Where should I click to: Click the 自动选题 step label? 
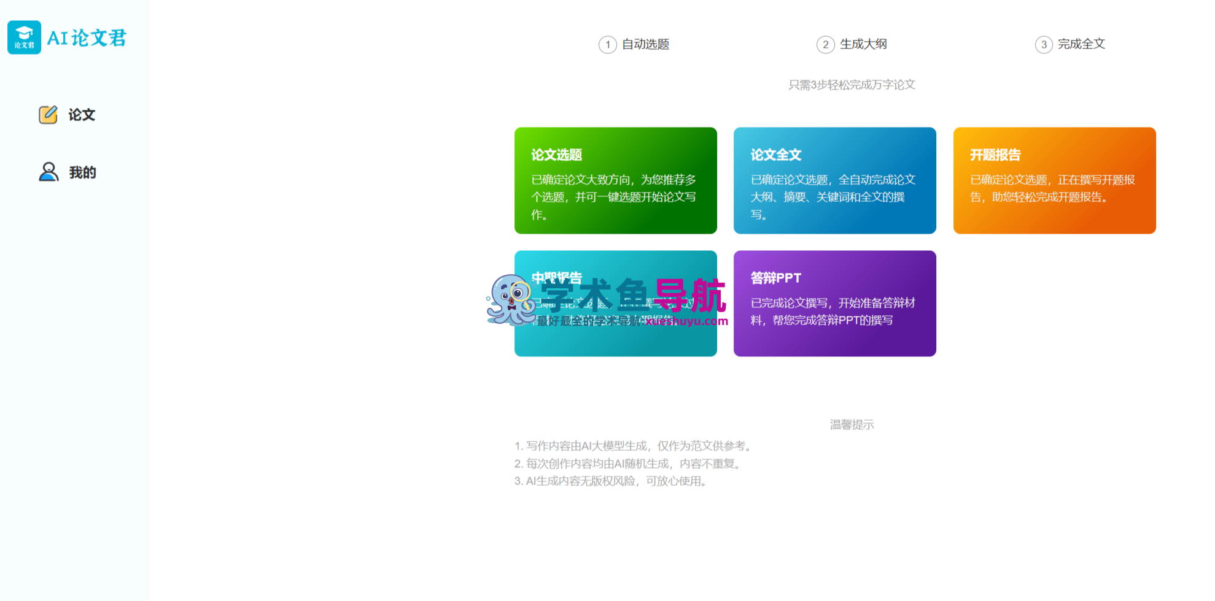(645, 44)
